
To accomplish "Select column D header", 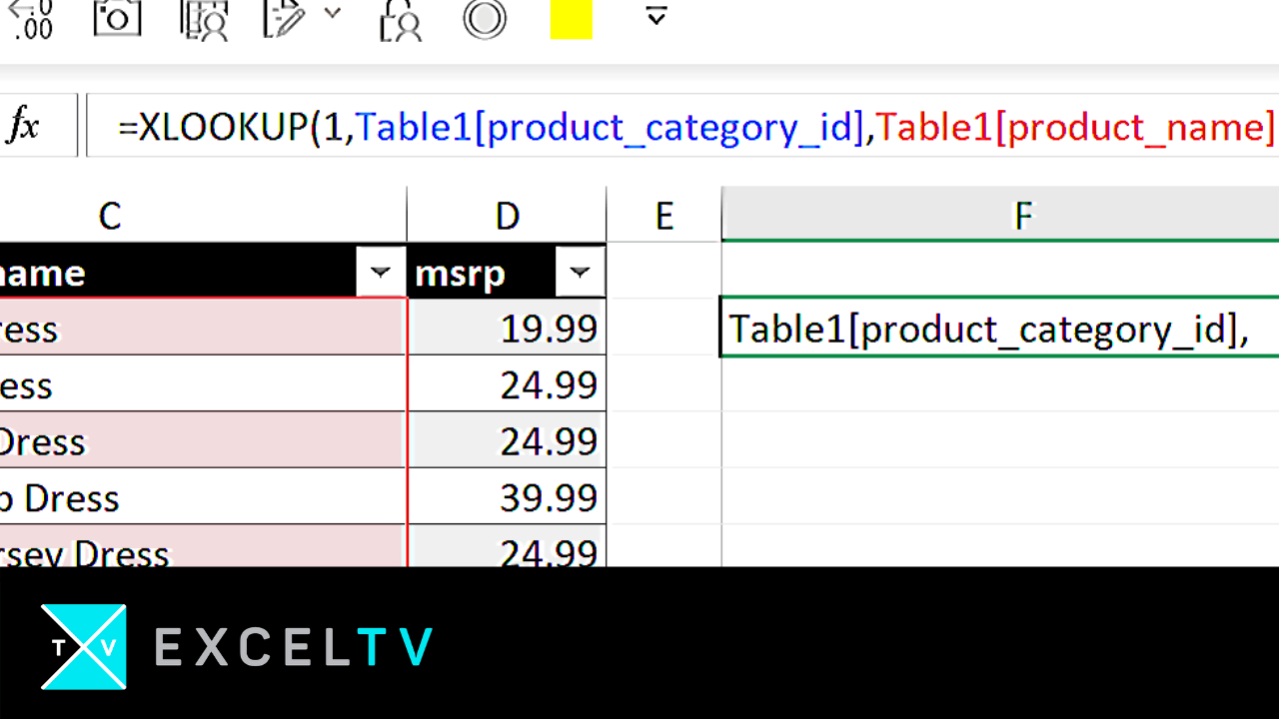I will point(508,215).
